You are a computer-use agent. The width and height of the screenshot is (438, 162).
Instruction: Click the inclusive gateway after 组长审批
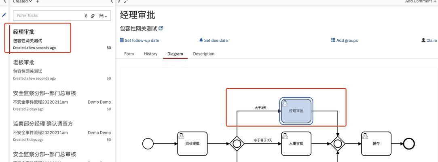[237, 144]
